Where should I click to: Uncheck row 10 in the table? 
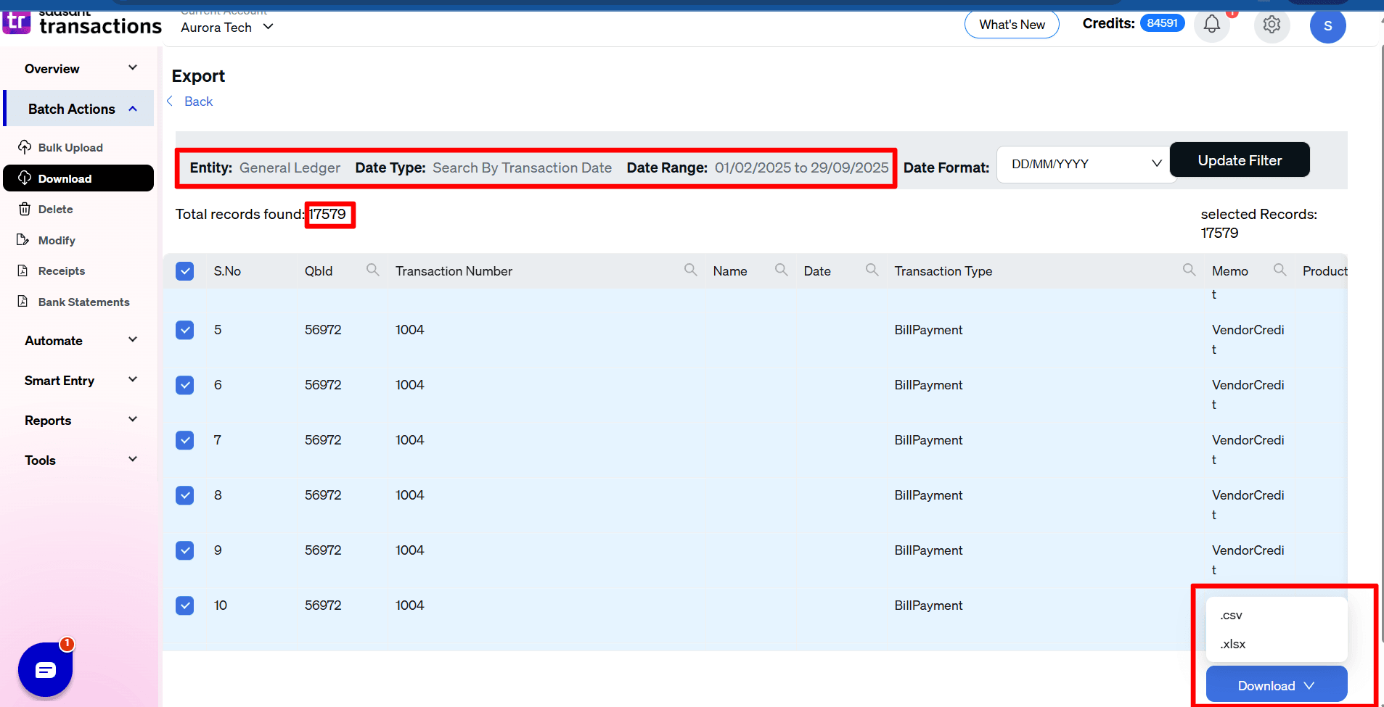coord(185,605)
